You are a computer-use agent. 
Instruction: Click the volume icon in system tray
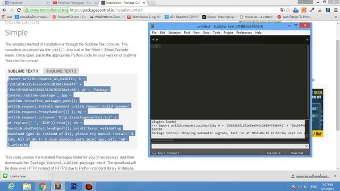pos(305,187)
